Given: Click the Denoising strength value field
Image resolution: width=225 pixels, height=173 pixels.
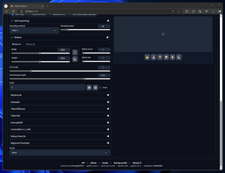Looking at the screenshot, I should 104,75.
